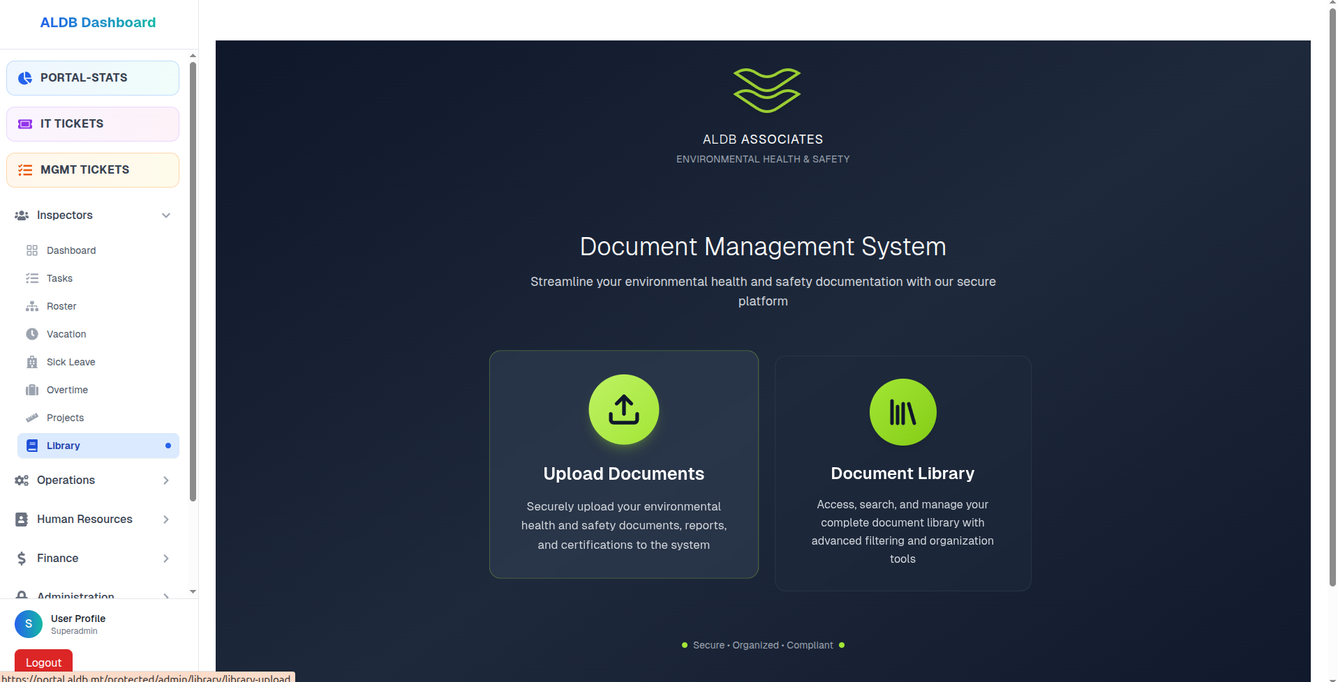This screenshot has height=682, width=1338.
Task: Click the ALDB Associates wave logo
Action: [x=766, y=91]
